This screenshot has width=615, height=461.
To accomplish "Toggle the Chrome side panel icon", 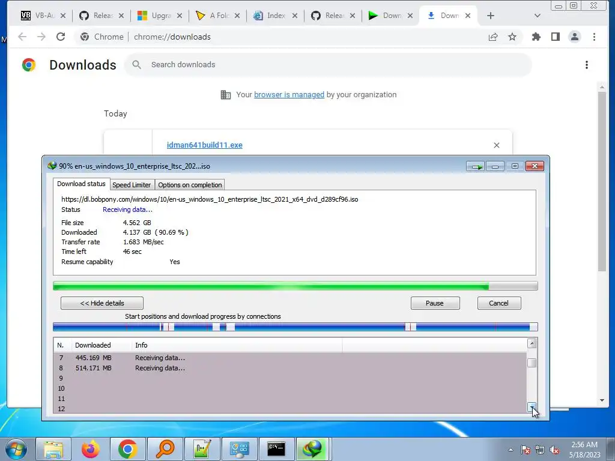I will [556, 37].
